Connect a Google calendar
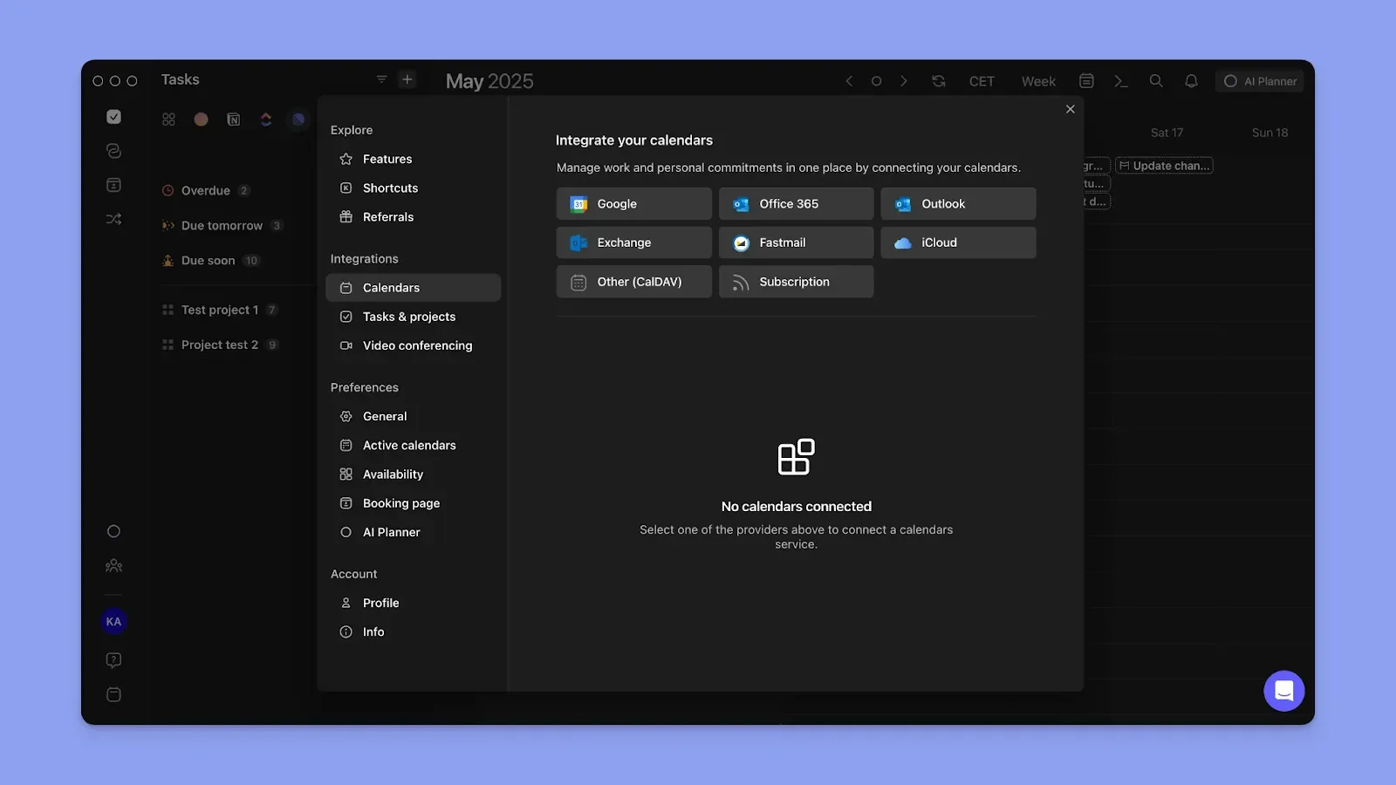This screenshot has width=1396, height=785. click(x=633, y=203)
